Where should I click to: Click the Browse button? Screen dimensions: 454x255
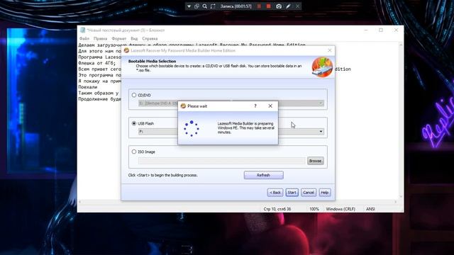click(315, 161)
